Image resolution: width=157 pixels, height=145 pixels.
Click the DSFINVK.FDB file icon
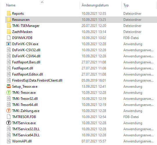(x=9, y=38)
